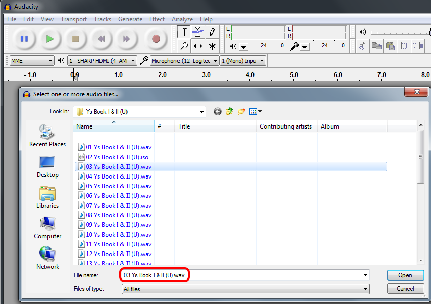Create a new folder in dialog

(241, 111)
